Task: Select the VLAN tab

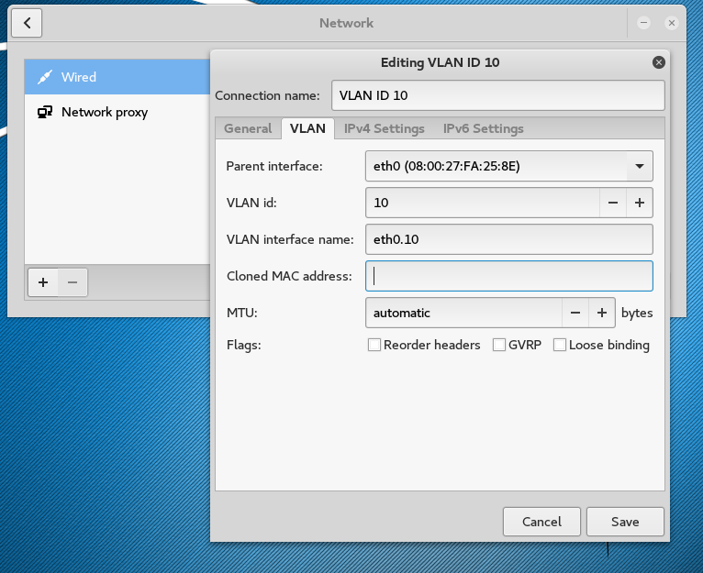Action: pyautogui.click(x=307, y=128)
